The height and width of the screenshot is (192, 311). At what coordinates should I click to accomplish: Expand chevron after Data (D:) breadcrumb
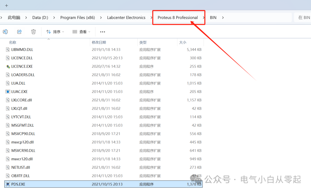coord(54,18)
